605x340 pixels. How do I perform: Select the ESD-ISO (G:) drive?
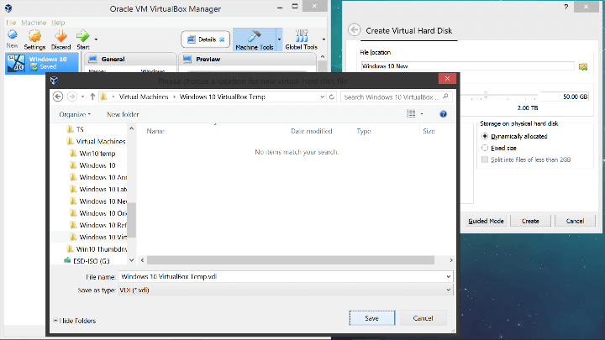[x=87, y=260]
